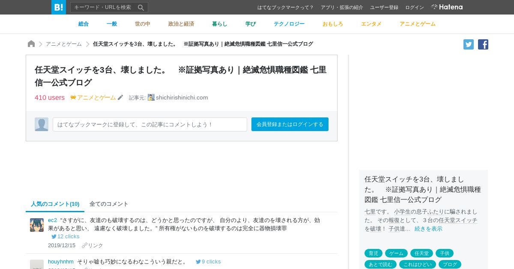Select the 任天堂 tag
The height and width of the screenshot is (269, 514).
(x=421, y=253)
